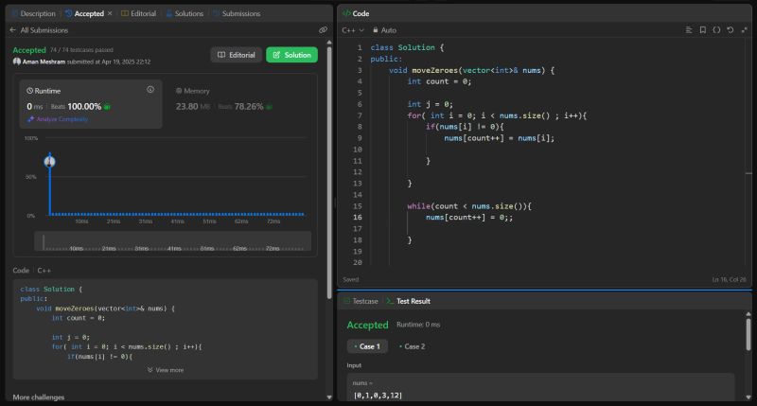
Task: Click the format code icon in editor toolbar
Action: tap(689, 30)
